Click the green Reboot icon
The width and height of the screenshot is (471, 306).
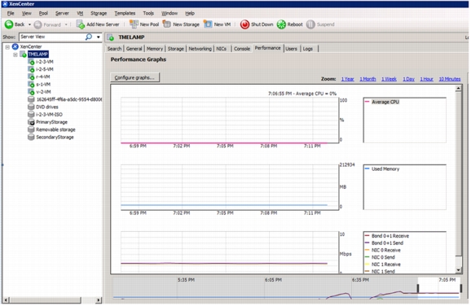coord(281,24)
